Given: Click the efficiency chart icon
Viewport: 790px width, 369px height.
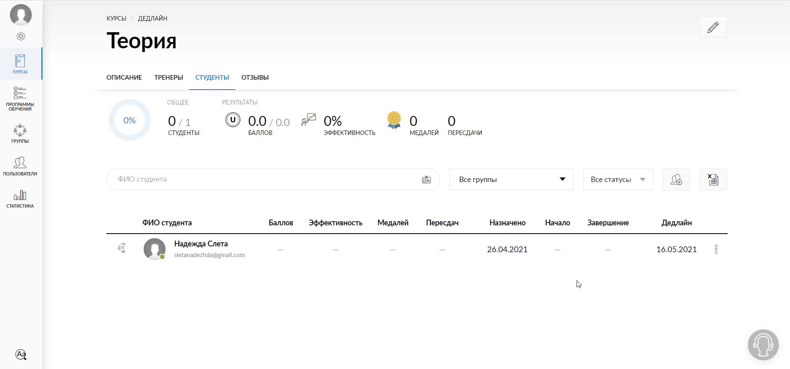Looking at the screenshot, I should [309, 120].
